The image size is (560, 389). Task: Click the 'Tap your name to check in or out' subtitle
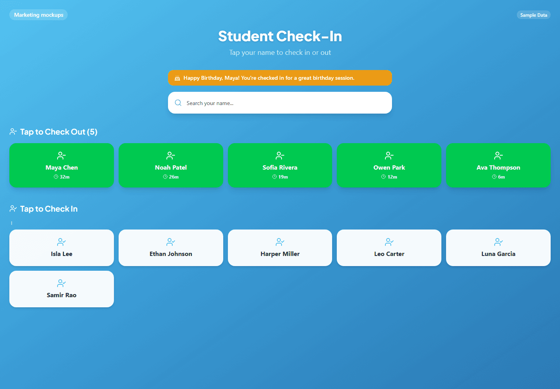[x=280, y=53]
